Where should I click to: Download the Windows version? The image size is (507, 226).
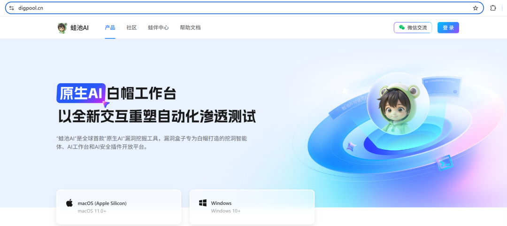[252, 207]
